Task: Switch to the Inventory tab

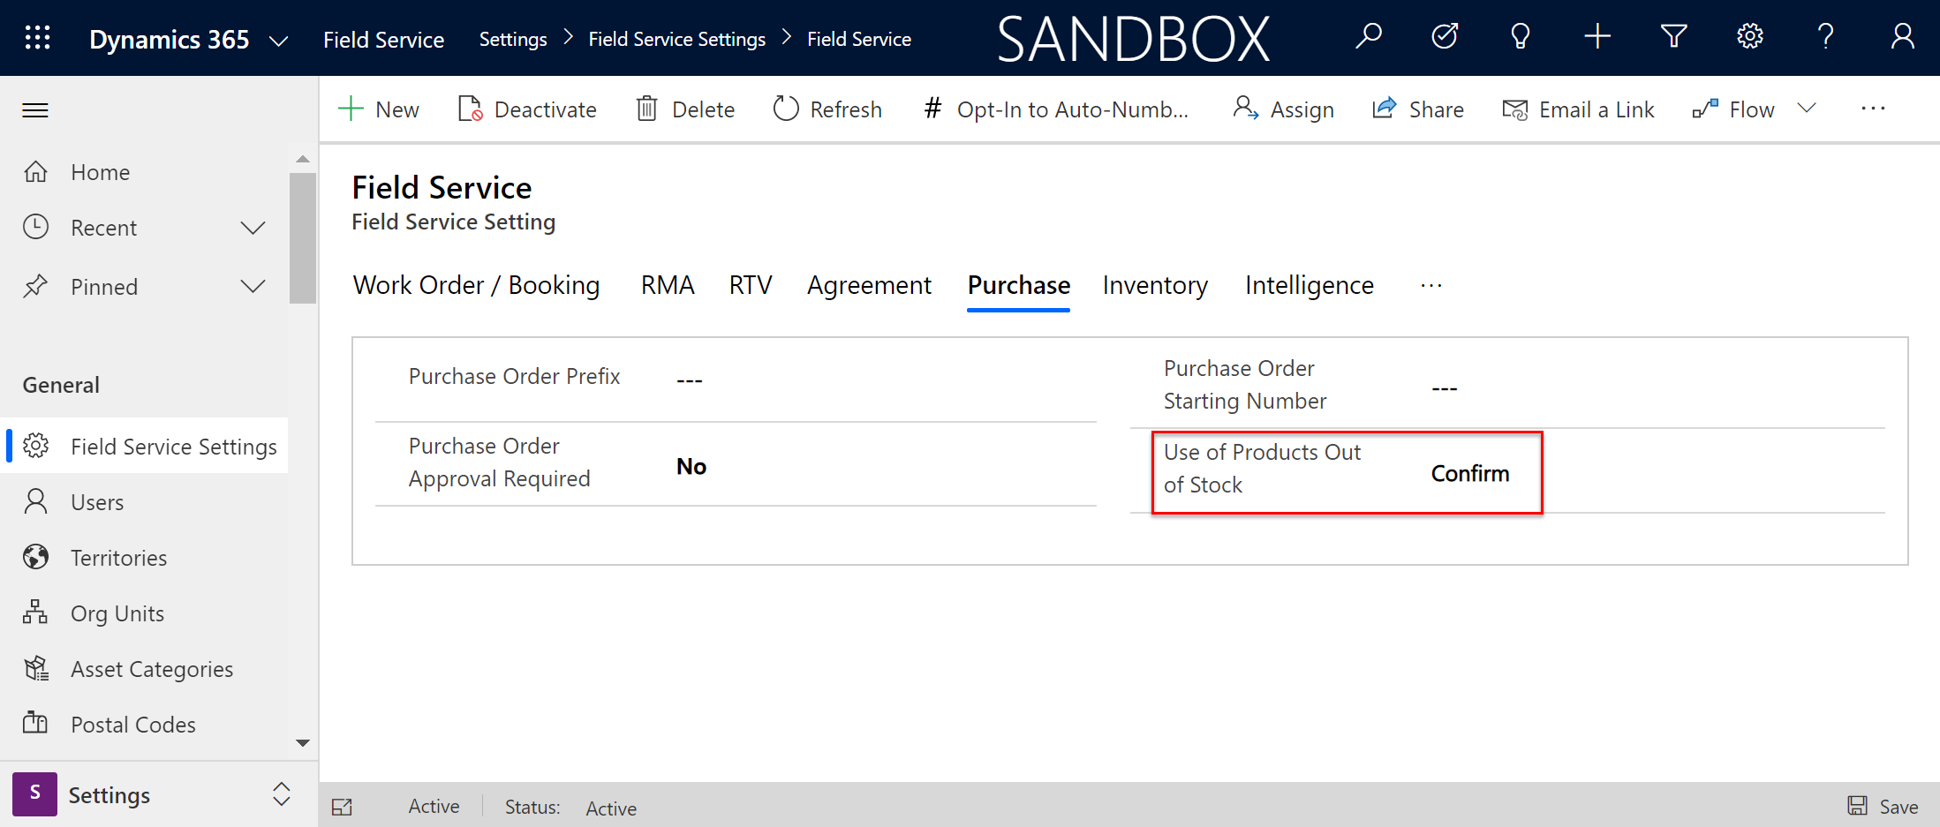Action: tap(1155, 285)
